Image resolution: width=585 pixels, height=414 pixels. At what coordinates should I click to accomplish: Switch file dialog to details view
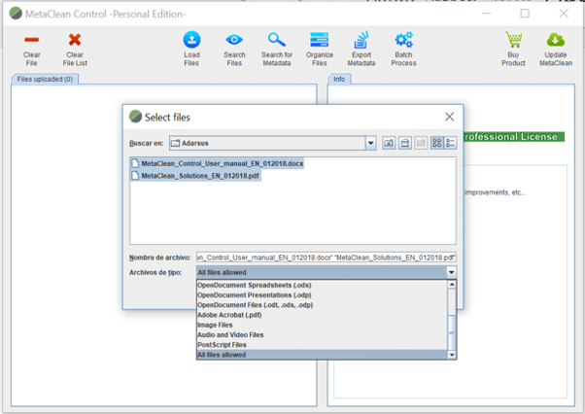(451, 143)
